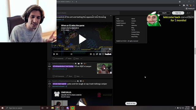Share the StarCraft clip post
The image size is (196, 110).
pos(68,58)
